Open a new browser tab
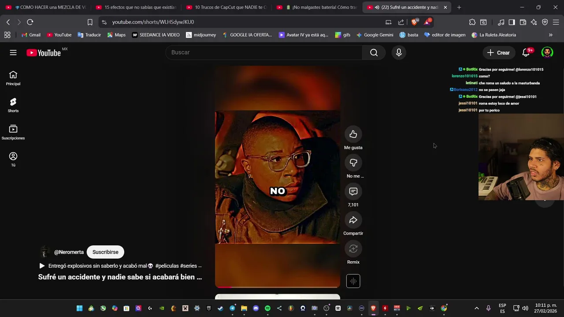Viewport: 564px width, 317px height. [459, 7]
